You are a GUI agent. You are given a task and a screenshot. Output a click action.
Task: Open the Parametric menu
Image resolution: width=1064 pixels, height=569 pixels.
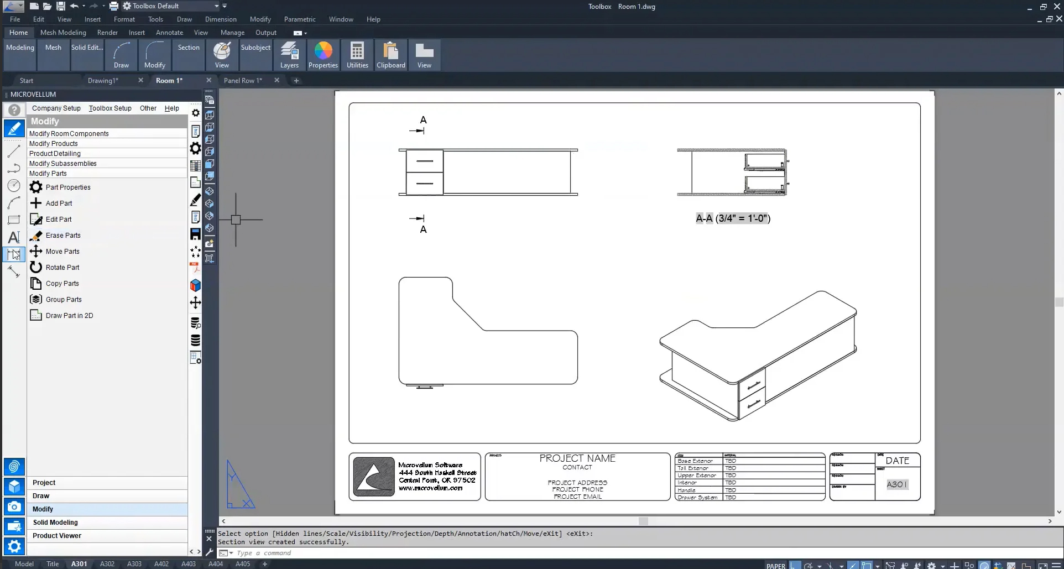click(299, 19)
